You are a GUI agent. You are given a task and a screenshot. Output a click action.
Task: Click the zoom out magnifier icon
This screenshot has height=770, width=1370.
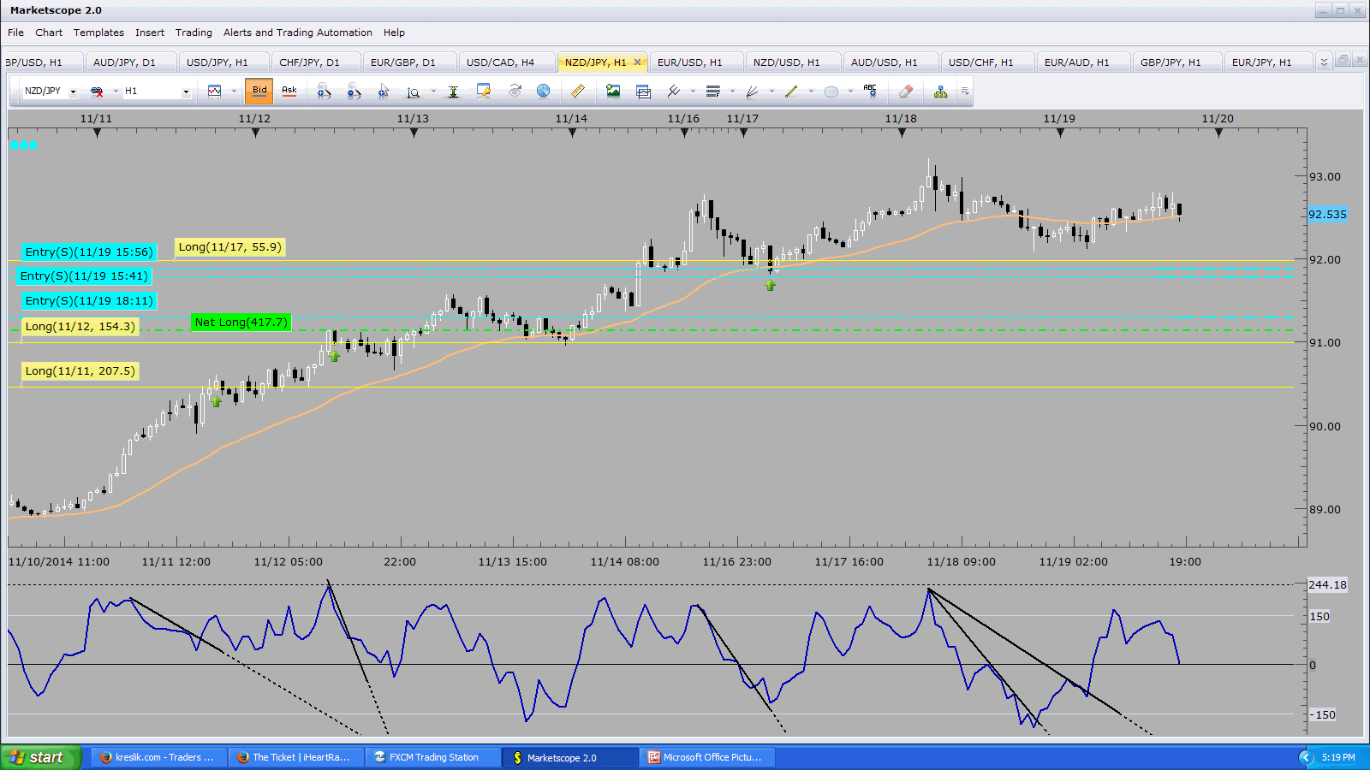point(354,91)
